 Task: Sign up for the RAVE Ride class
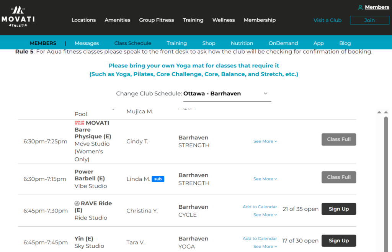click(x=339, y=209)
